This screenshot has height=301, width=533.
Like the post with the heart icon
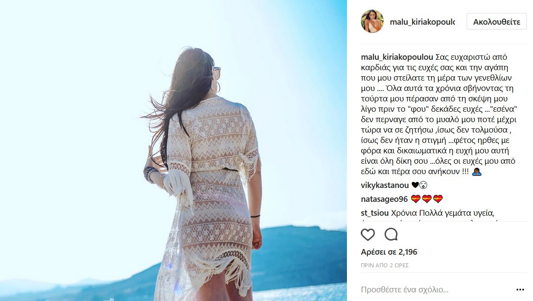[x=368, y=234]
